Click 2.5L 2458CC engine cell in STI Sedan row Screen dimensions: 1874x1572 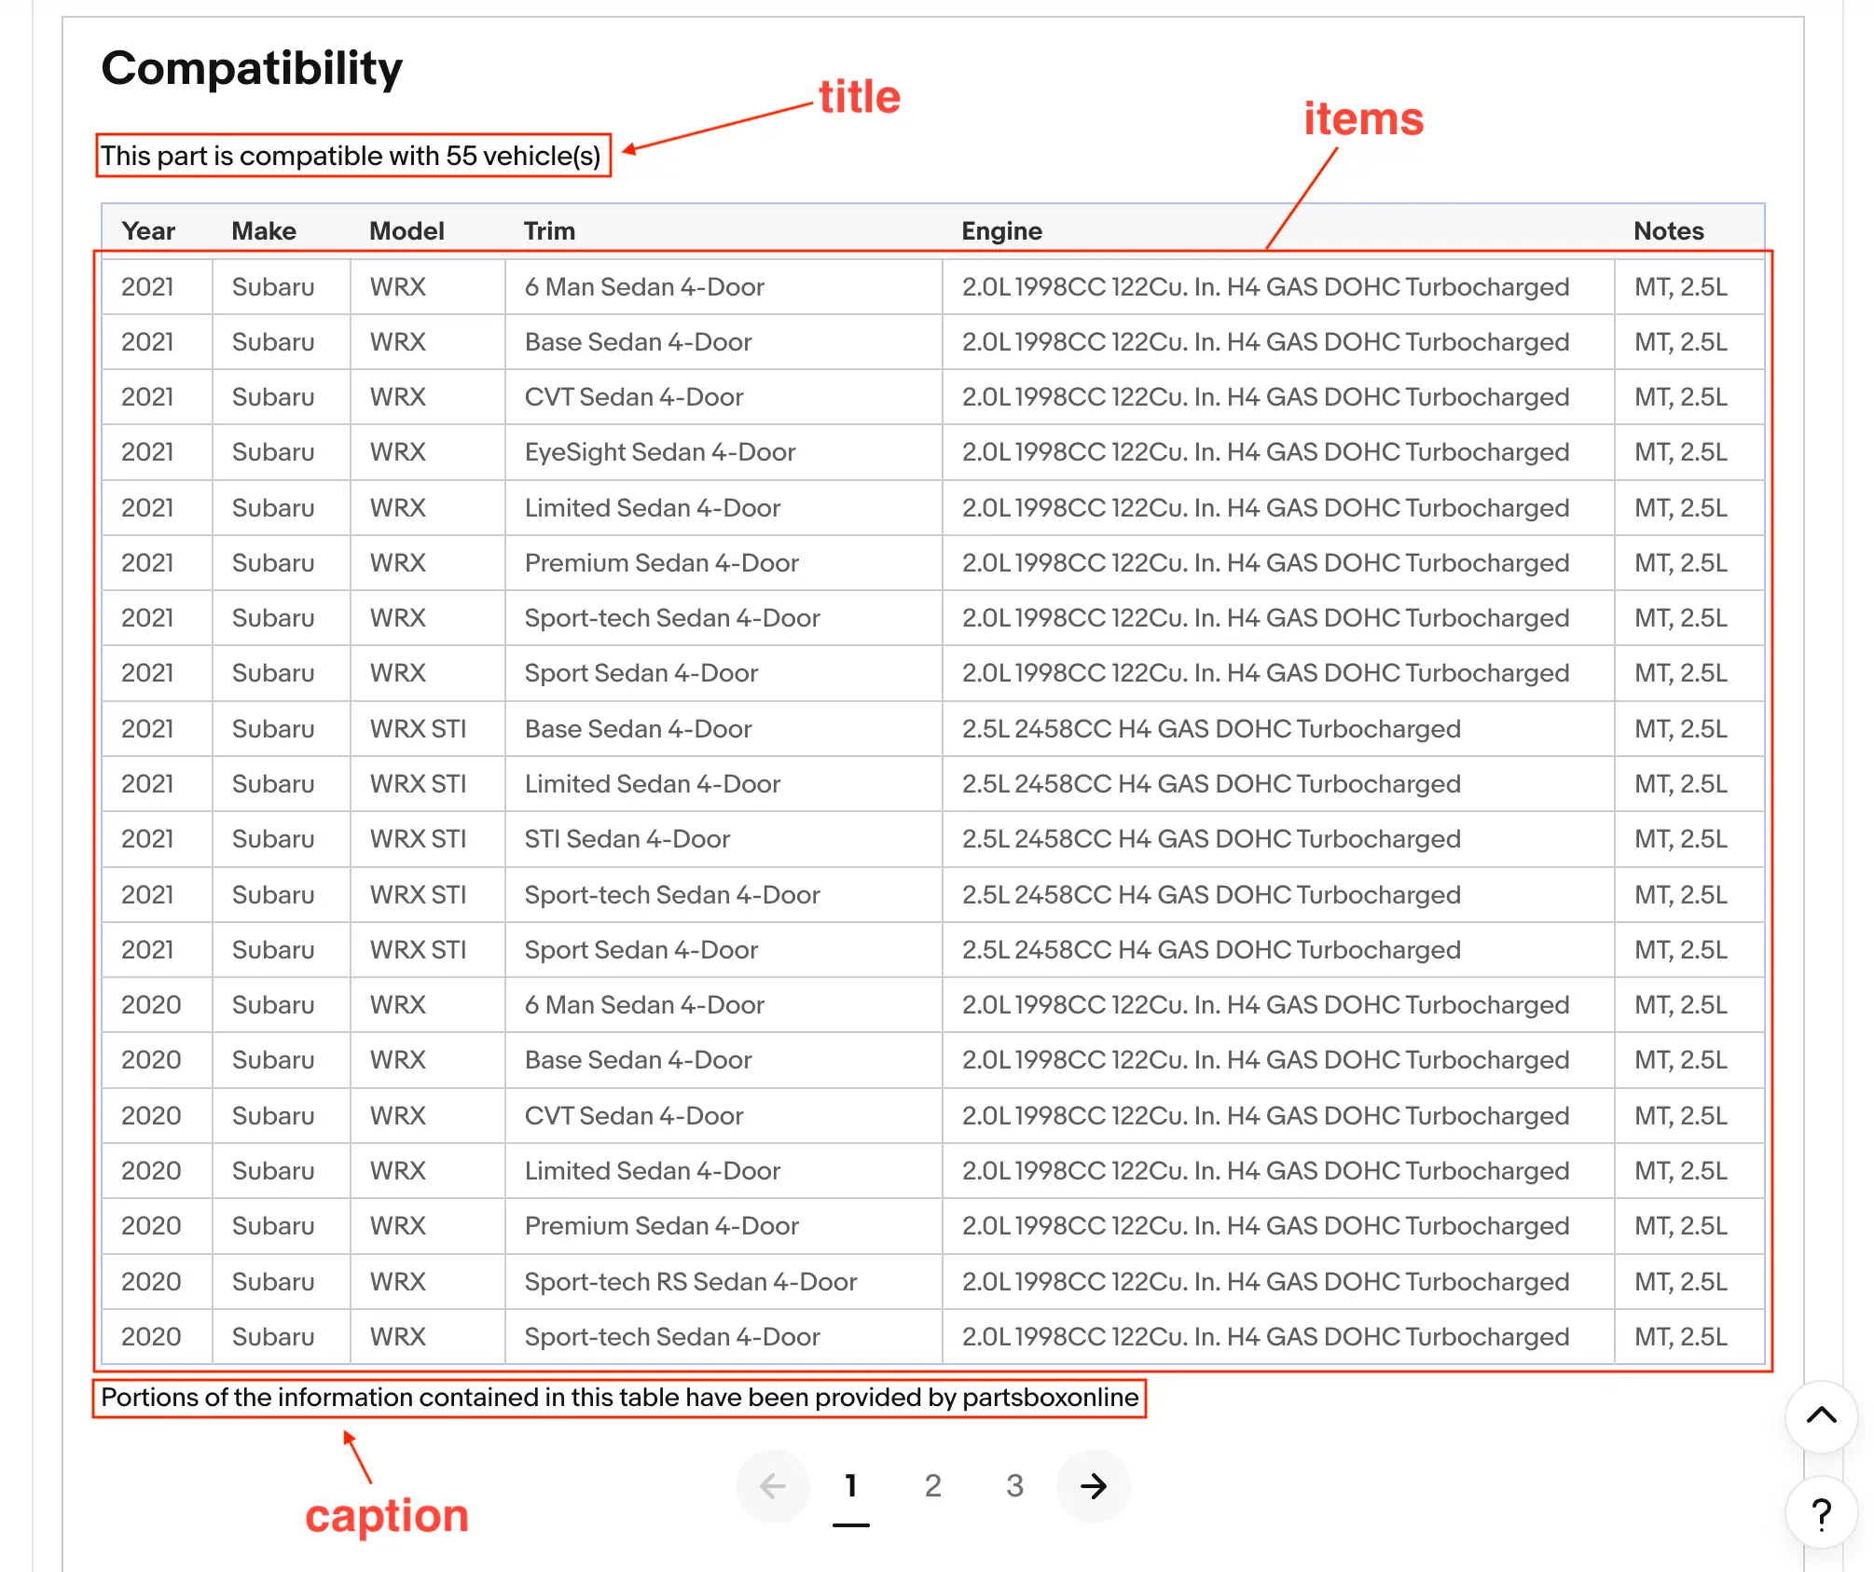(1278, 839)
